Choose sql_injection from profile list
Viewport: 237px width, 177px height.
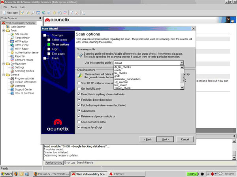coord(121,82)
